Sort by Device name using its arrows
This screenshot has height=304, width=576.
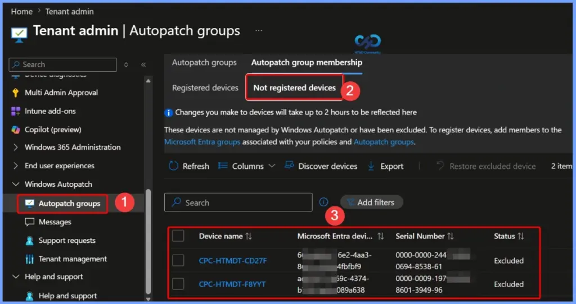point(249,236)
